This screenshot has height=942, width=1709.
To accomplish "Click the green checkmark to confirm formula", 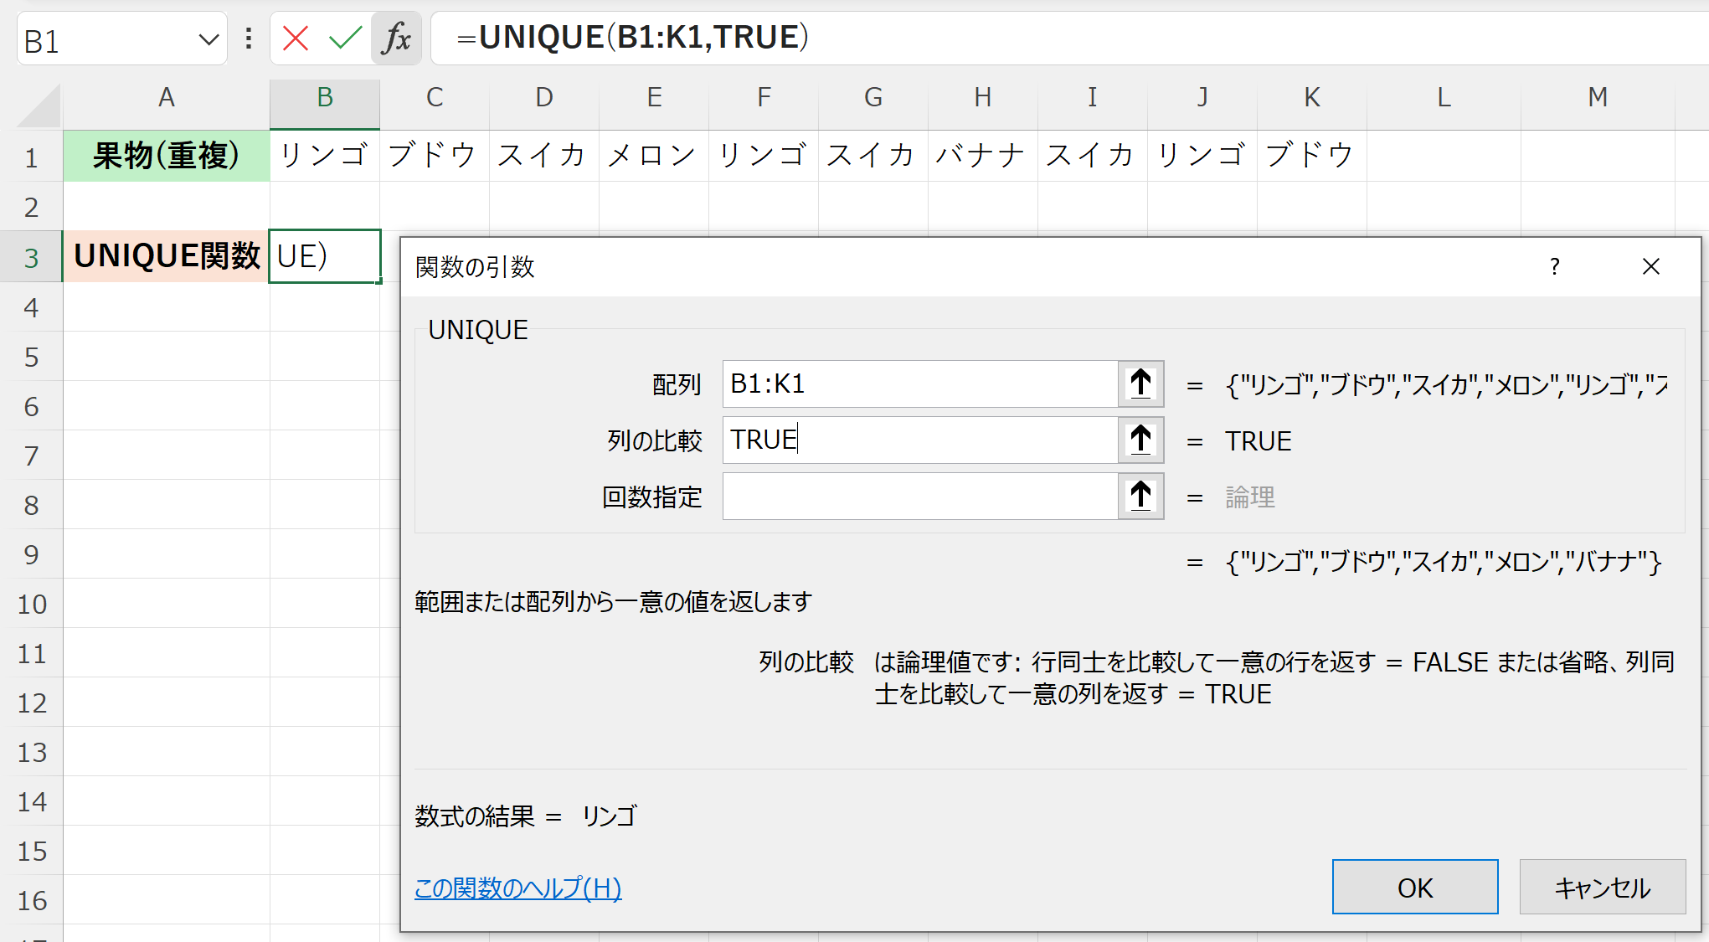I will click(x=345, y=38).
